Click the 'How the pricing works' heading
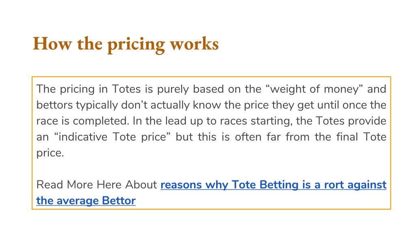Screen dimensions: 416x234 (126, 44)
